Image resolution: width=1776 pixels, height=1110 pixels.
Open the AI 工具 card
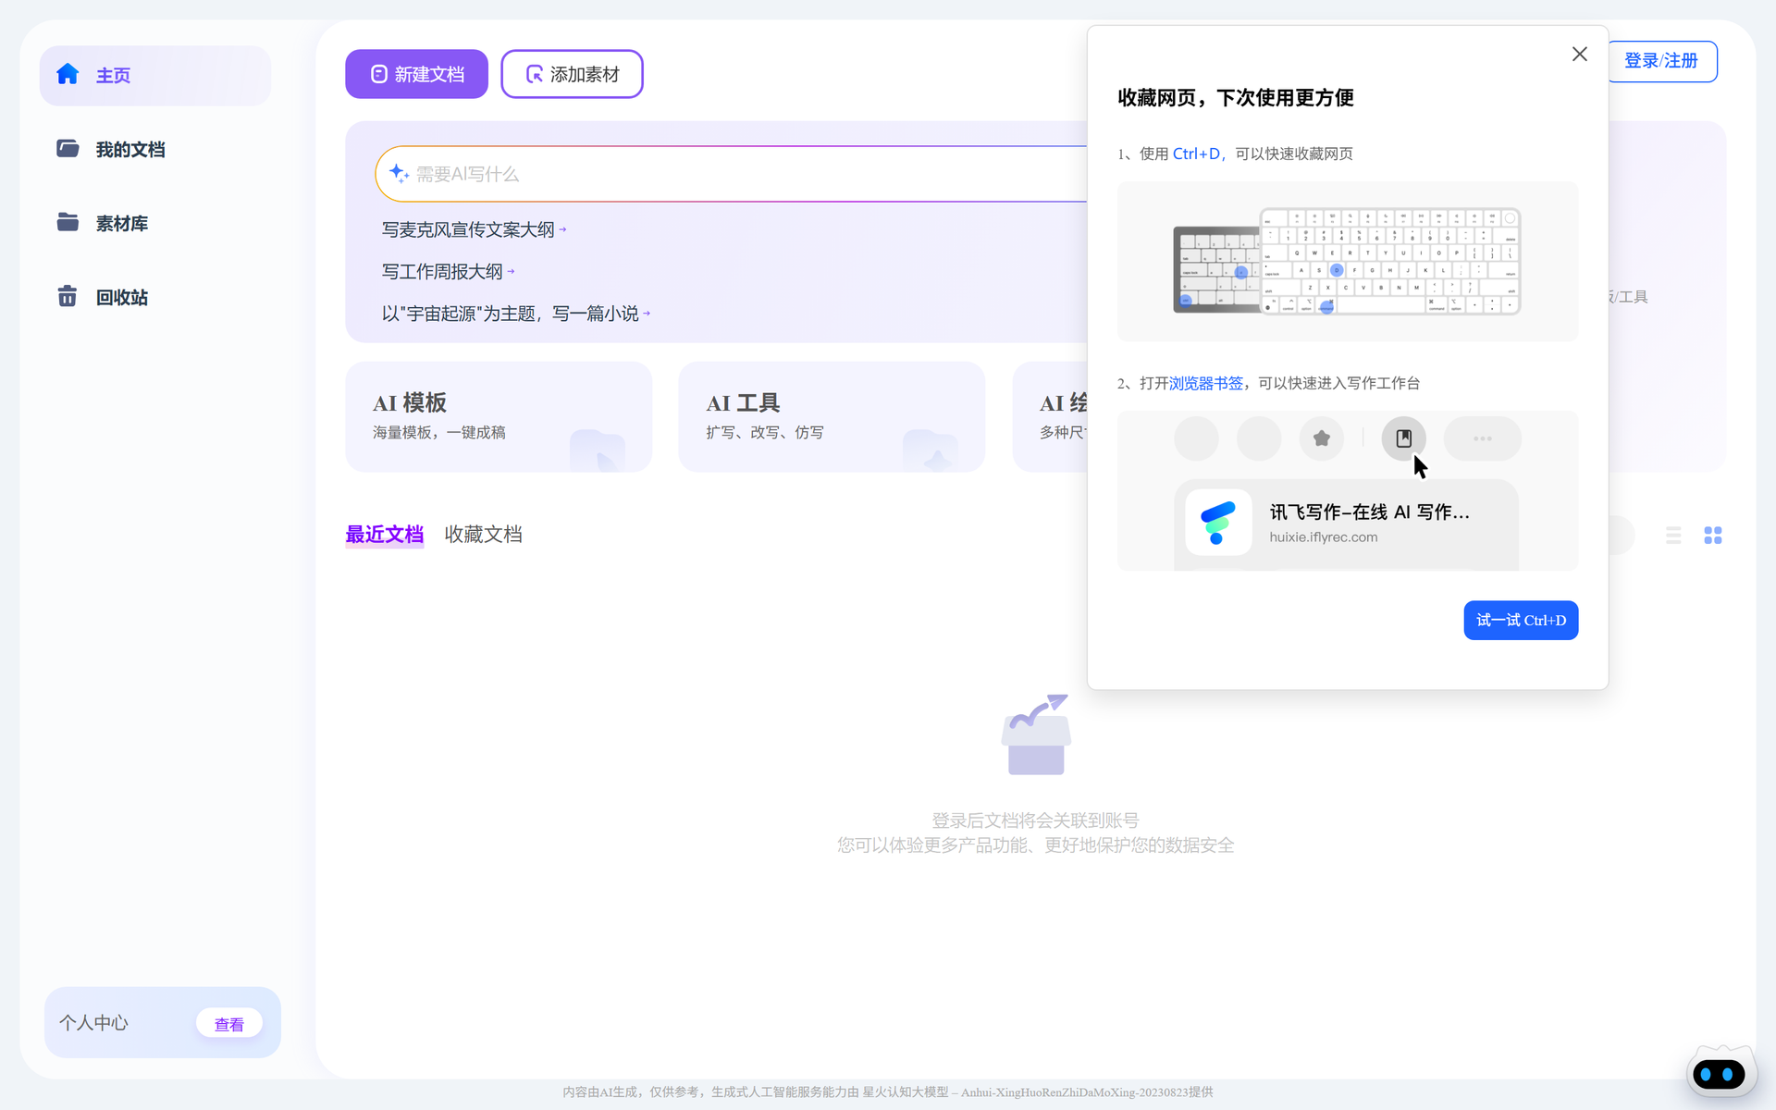832,417
